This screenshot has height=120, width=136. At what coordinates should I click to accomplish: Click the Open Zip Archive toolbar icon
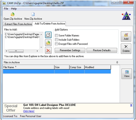(x=13, y=14)
